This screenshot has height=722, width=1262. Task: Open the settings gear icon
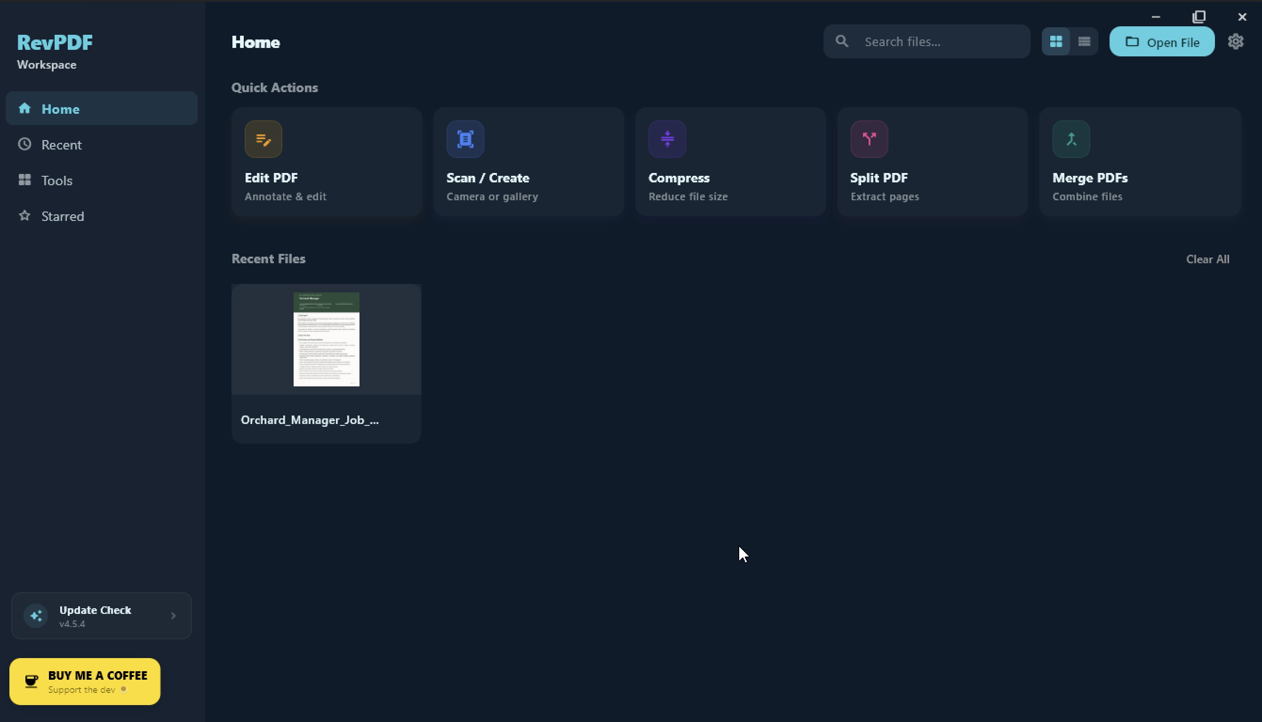click(1235, 42)
